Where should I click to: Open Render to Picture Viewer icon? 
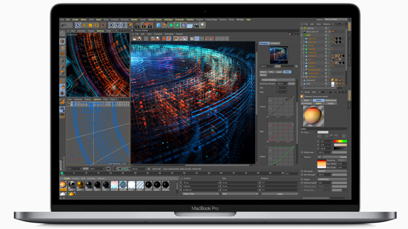(144, 25)
